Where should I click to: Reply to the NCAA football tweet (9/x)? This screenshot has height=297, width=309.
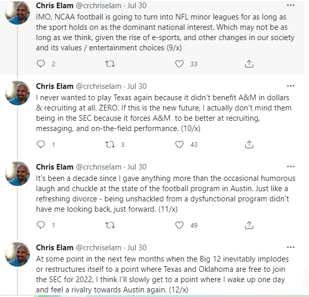[42, 64]
